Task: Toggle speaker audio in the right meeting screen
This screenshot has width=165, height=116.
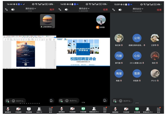Action: (x=120, y=10)
